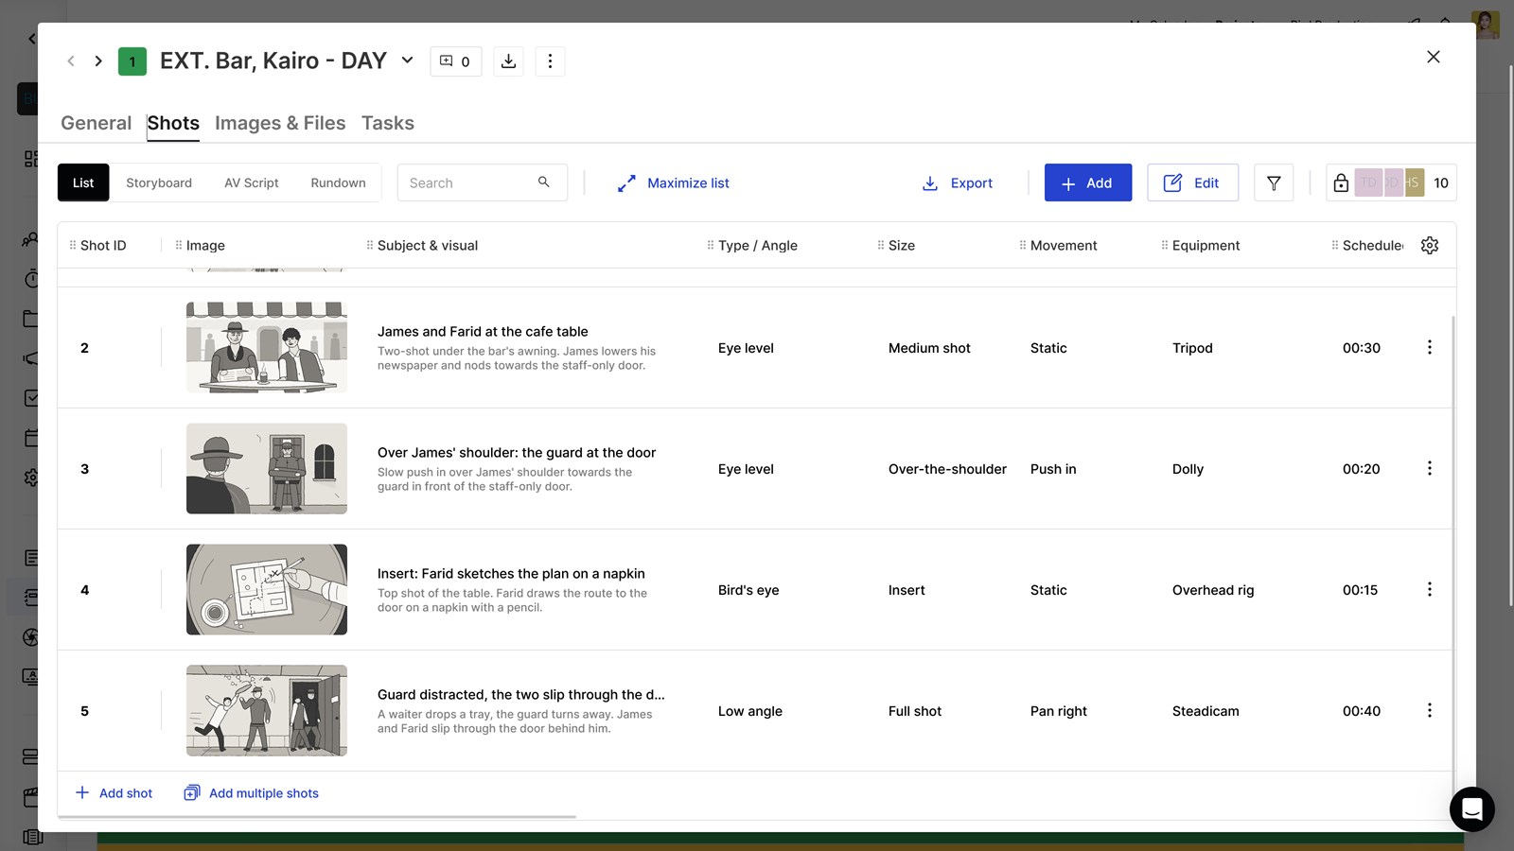
Task: Expand the scene title dropdown chevron
Action: pos(408,61)
